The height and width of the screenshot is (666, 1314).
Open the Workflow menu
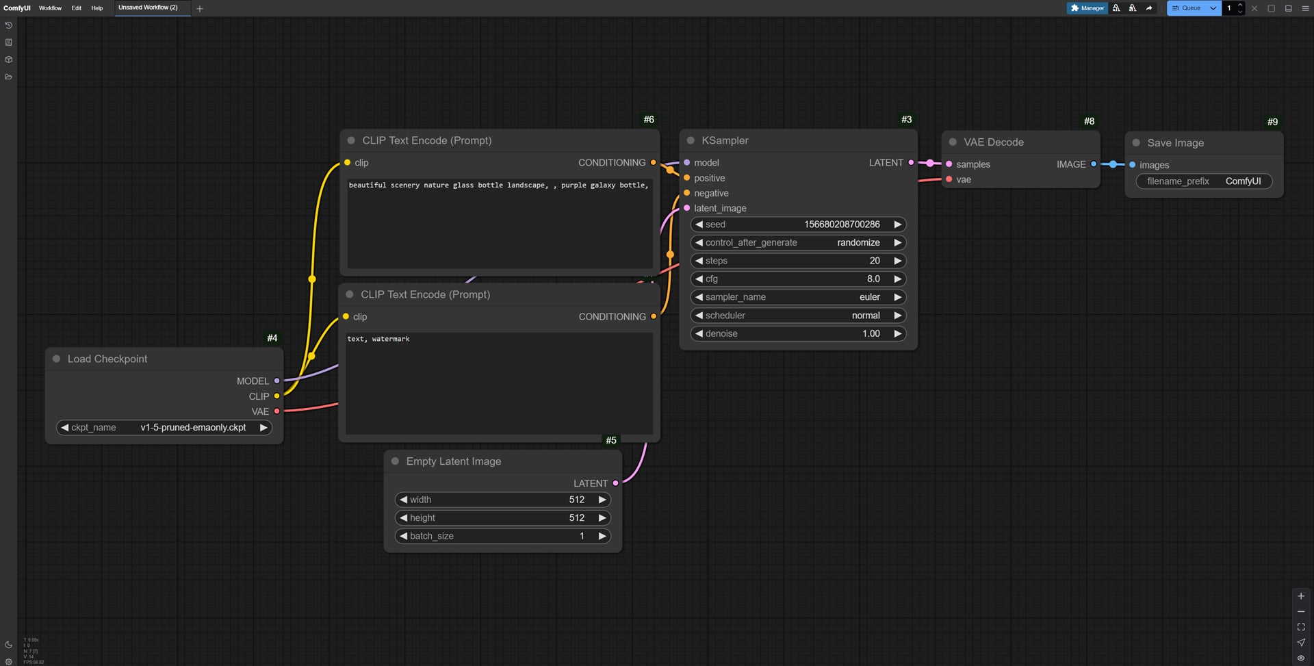coord(50,8)
